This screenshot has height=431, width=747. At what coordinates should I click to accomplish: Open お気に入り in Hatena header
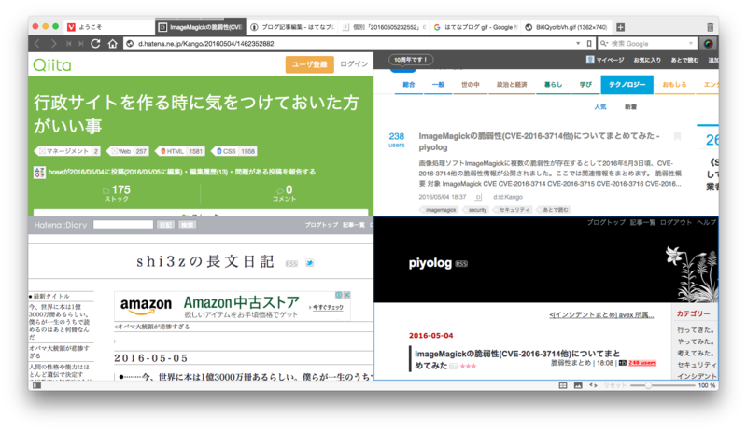(647, 60)
